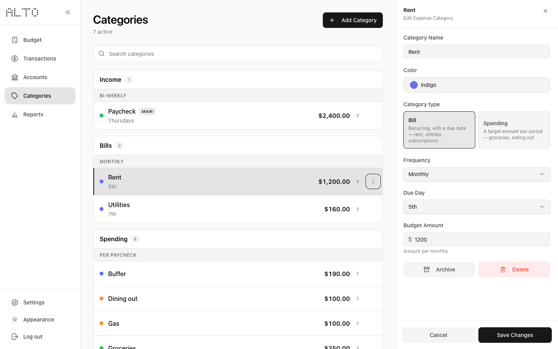Expand the Buffer row chevron
Screen dimensions: 558x349
click(x=358, y=274)
